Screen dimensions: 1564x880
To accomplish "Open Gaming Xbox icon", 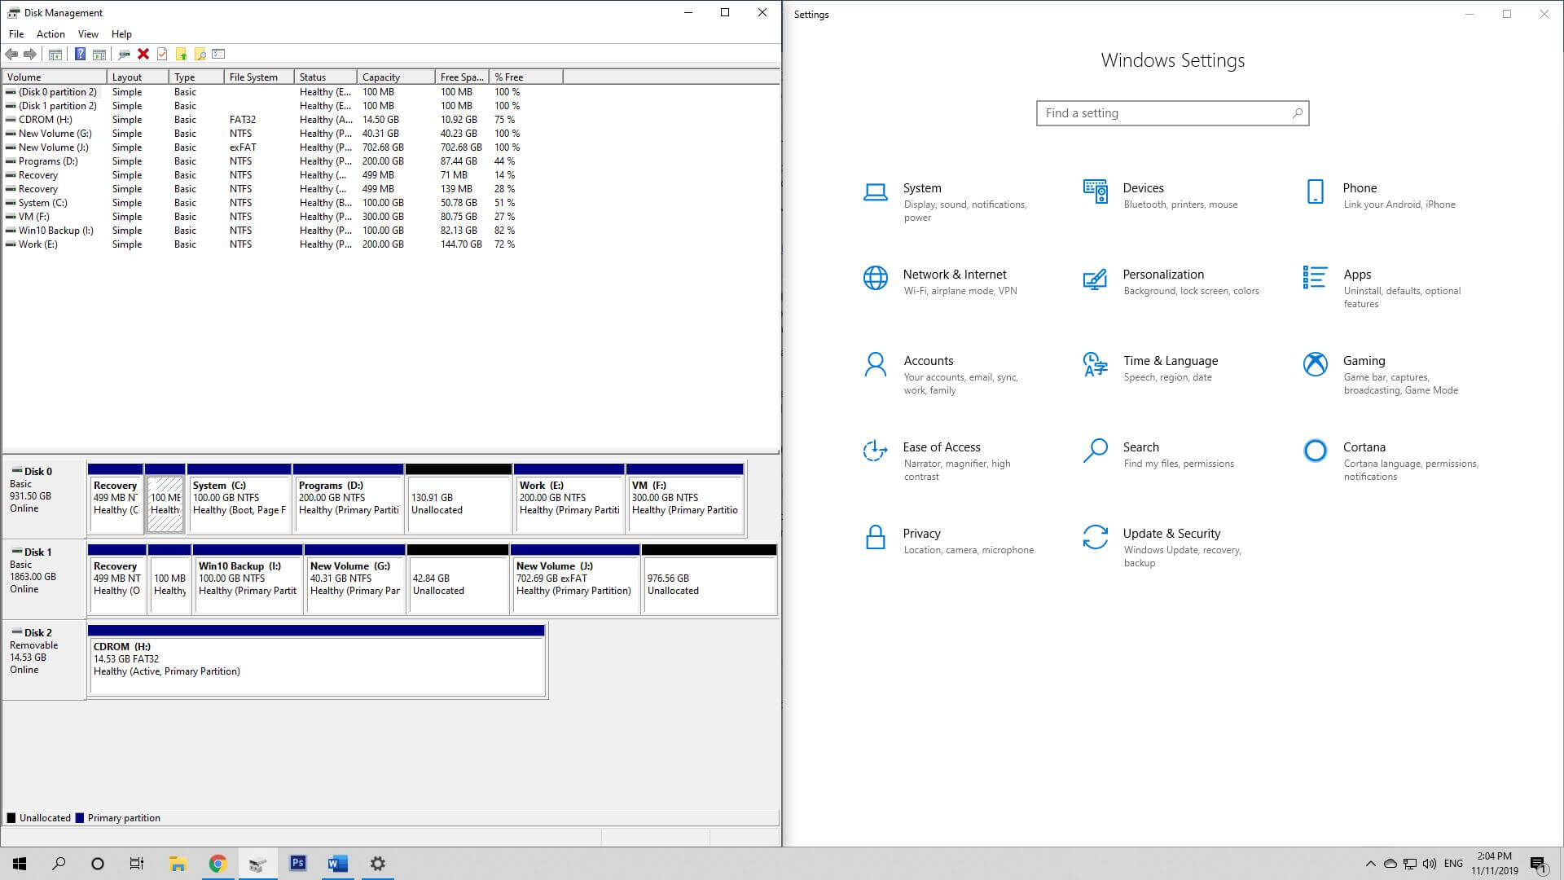I will [1315, 364].
